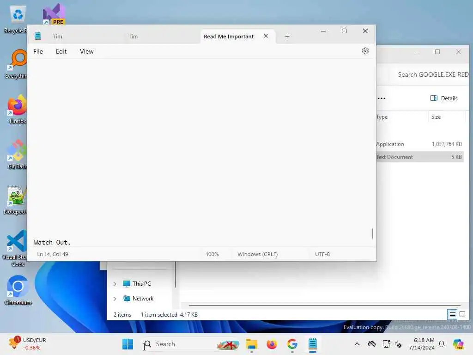This screenshot has width=473, height=355.
Task: Click the 100% zoom level in status bar
Action: pos(212,254)
